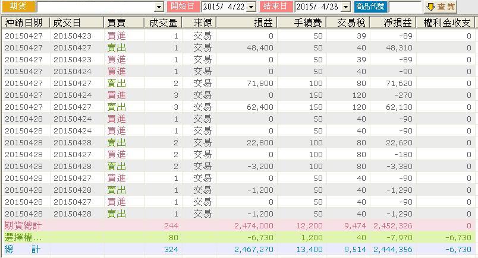Select the 150 fee in -270 row
The height and width of the screenshot is (258, 478).
point(316,95)
